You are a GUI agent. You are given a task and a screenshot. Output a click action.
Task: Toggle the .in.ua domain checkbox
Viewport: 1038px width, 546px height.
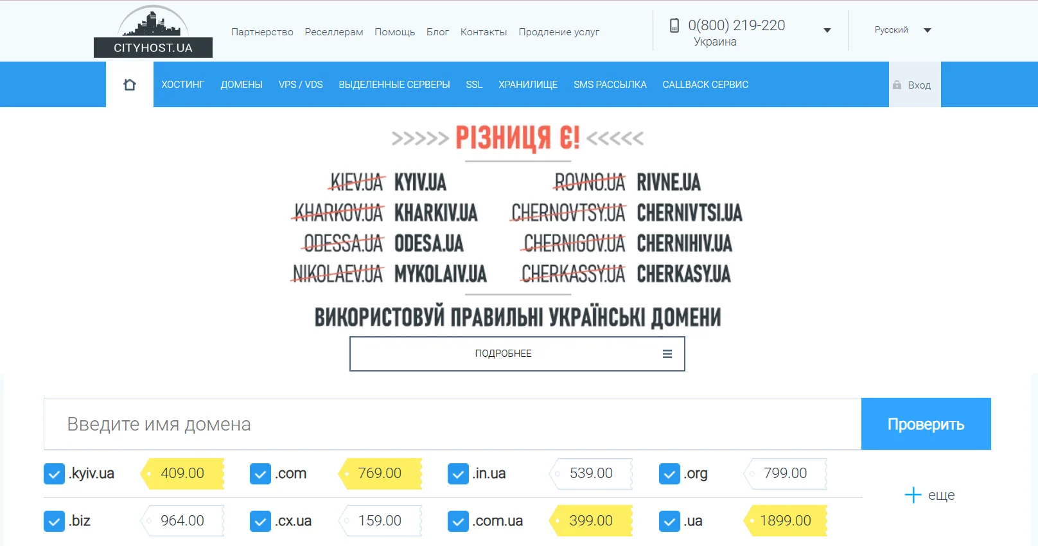tap(458, 473)
